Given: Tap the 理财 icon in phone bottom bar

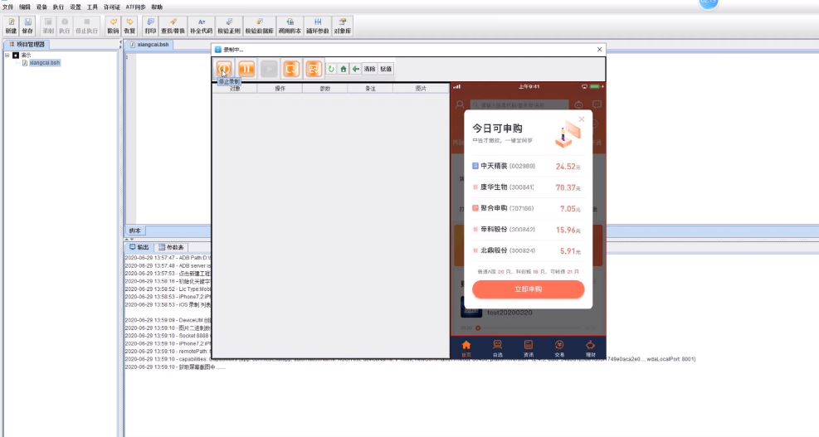Looking at the screenshot, I should [590, 348].
